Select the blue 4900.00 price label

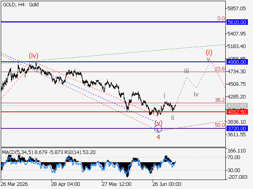[x=237, y=62]
